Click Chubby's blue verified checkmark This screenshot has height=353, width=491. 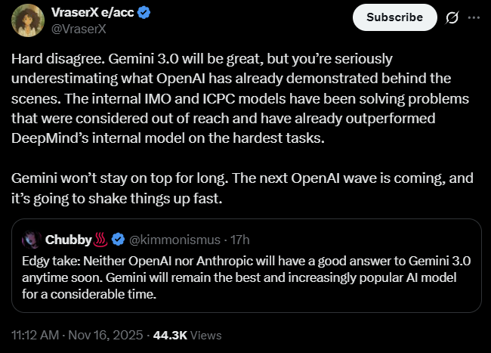click(x=119, y=240)
